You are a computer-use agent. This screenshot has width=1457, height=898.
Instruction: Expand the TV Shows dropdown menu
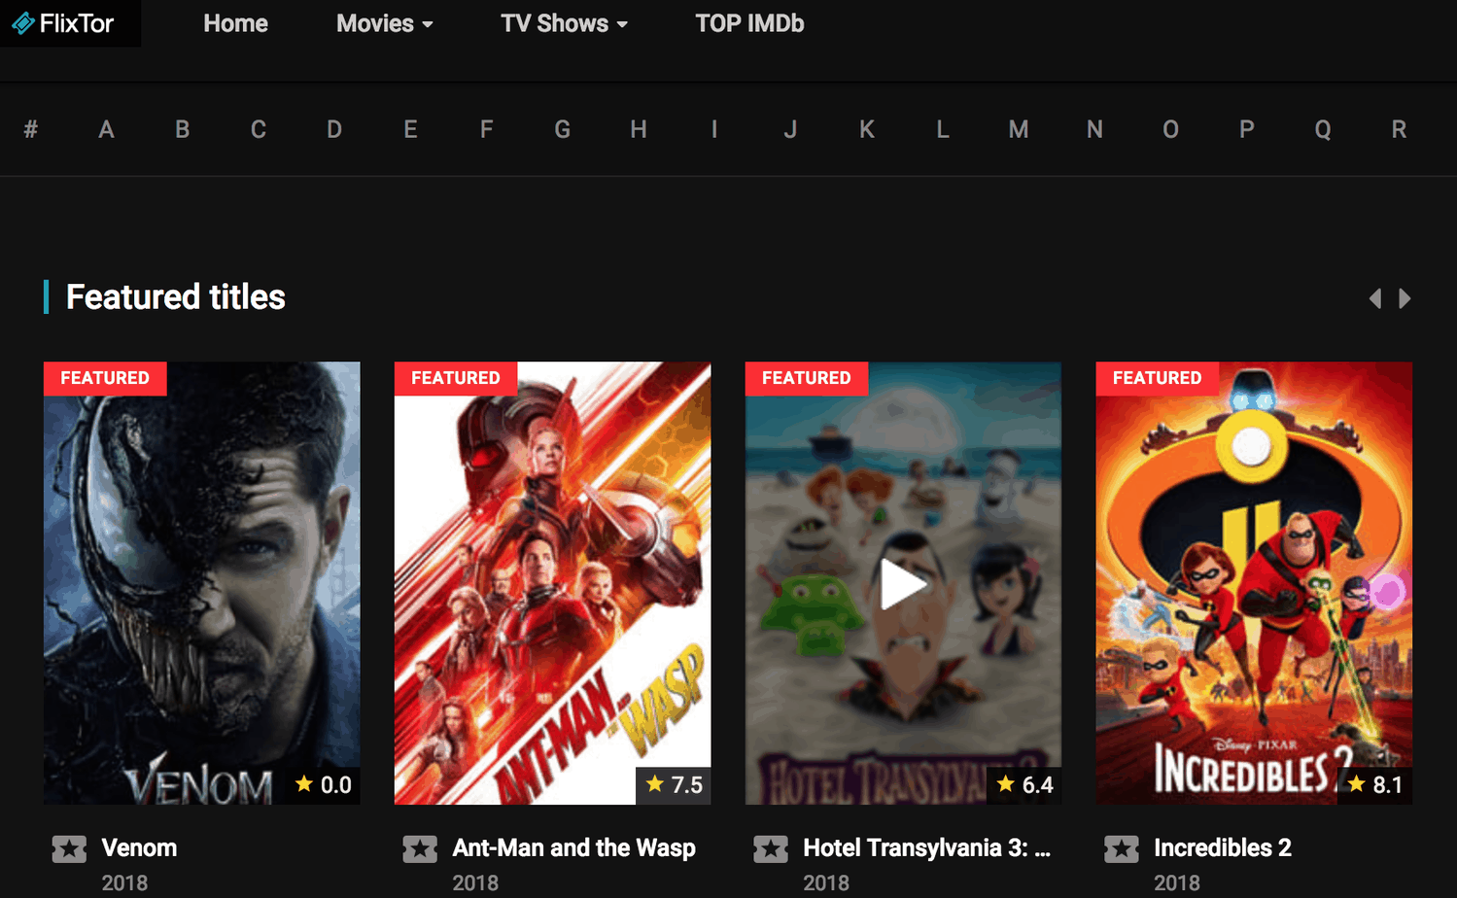[x=564, y=23]
